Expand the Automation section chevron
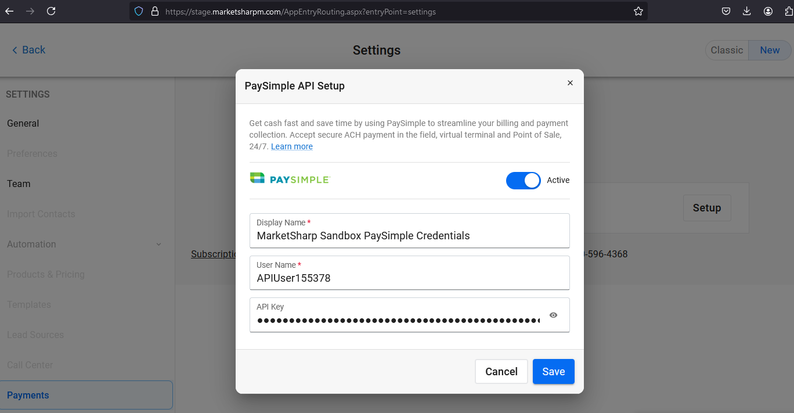 point(159,245)
